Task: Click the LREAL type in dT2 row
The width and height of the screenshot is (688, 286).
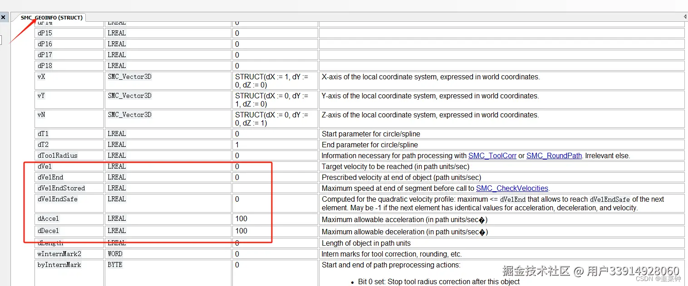Action: [117, 145]
